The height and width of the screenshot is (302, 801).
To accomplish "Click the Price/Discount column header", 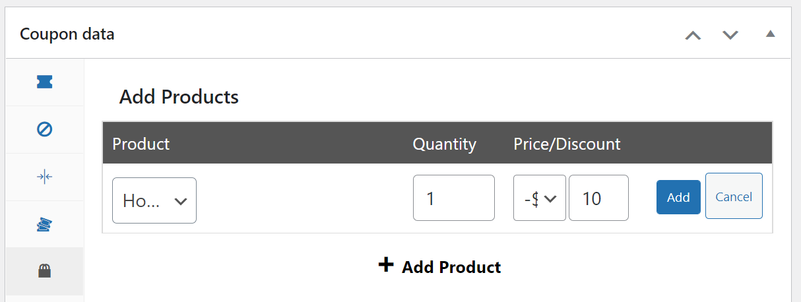I will tap(567, 144).
